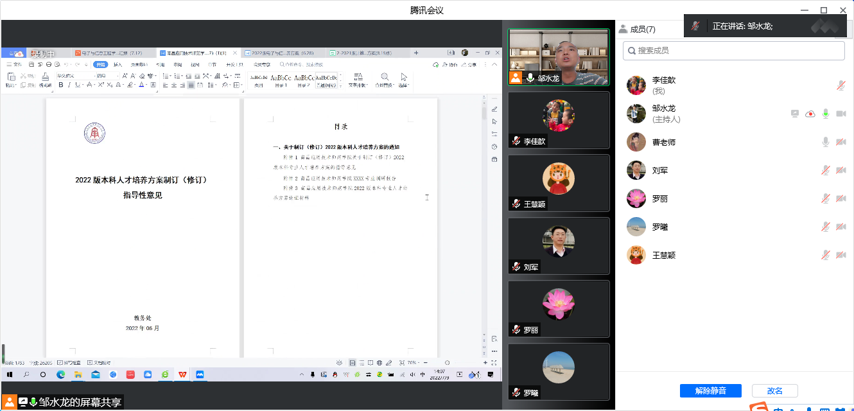Screen dimensions: 854x411
Task: Click the 改名 button
Action: (x=774, y=390)
